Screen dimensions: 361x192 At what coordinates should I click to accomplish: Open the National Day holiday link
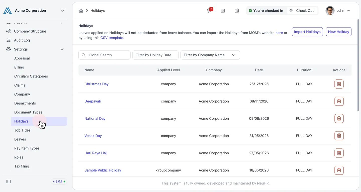pos(95,118)
